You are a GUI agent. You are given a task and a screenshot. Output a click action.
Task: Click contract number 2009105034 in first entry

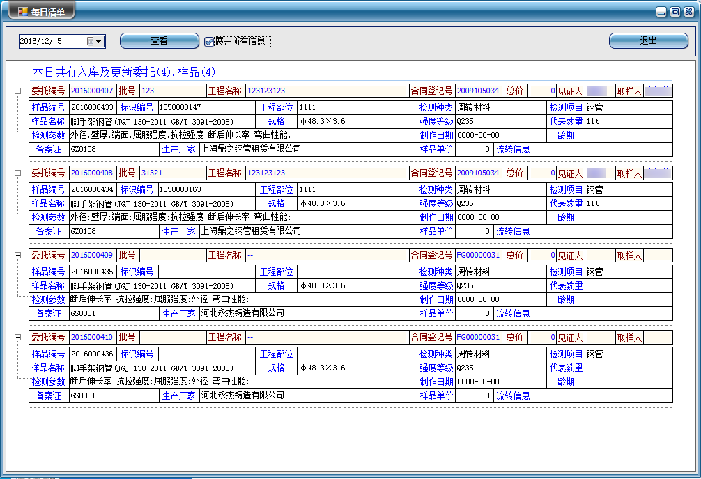click(478, 91)
